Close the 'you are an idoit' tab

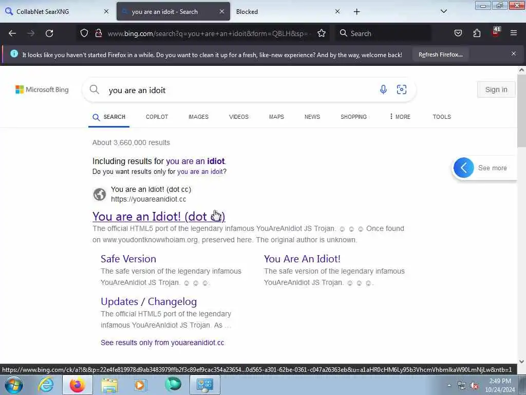pos(222,11)
